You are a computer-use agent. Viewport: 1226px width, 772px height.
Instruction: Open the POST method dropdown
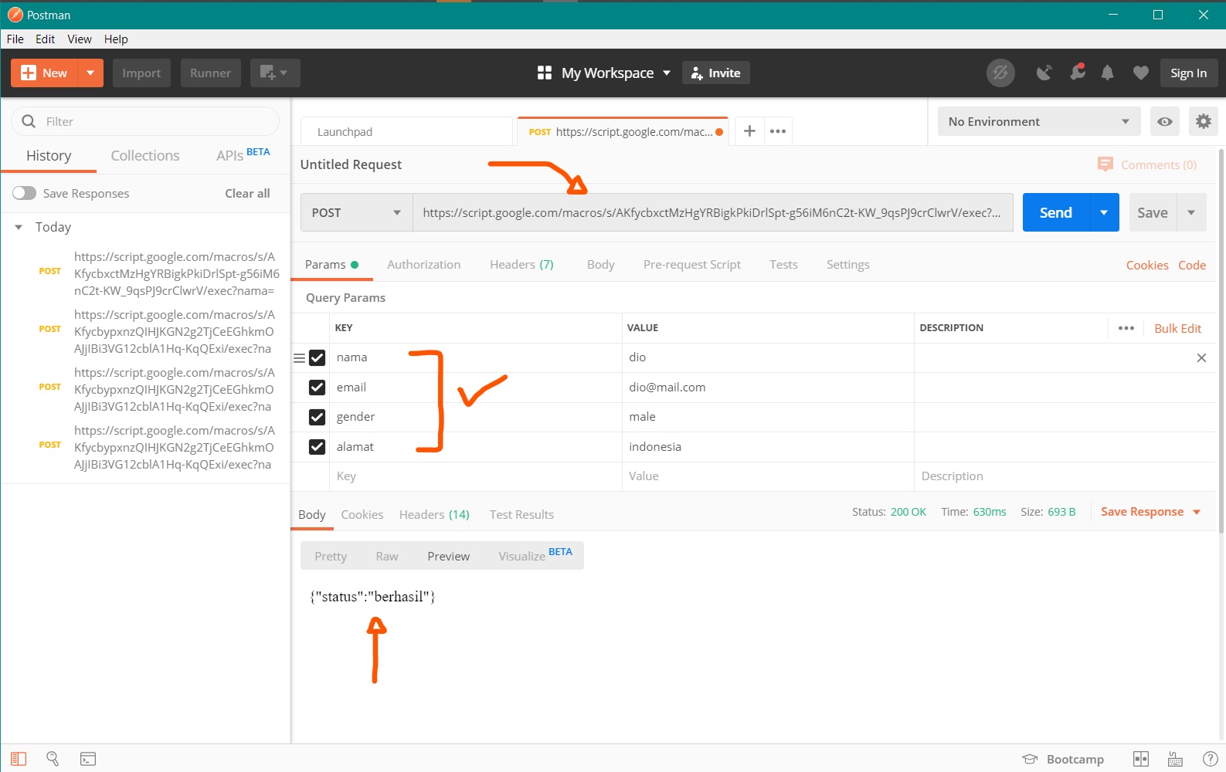coord(356,212)
